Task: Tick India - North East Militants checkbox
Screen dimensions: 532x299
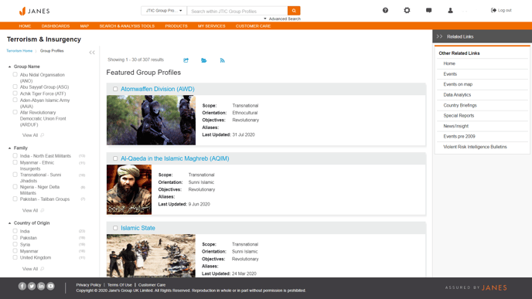Action: pos(15,155)
